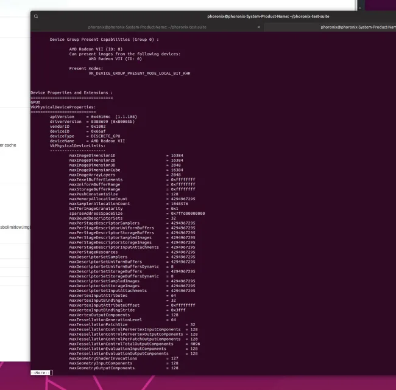Click the GPU0 line
The image size is (396, 390).
pyautogui.click(x=35, y=102)
